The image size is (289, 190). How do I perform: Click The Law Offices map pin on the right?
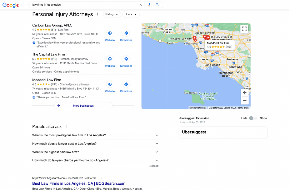tap(208, 38)
